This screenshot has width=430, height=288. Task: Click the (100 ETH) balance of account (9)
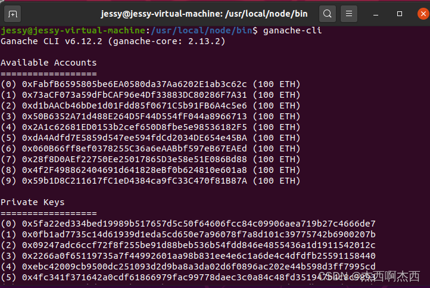[x=276, y=181]
